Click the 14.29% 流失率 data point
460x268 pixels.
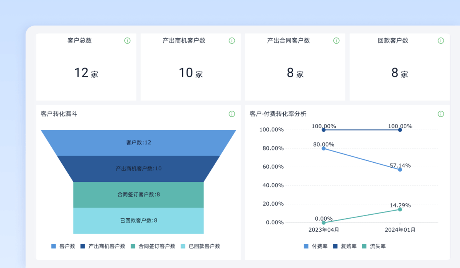click(400, 209)
